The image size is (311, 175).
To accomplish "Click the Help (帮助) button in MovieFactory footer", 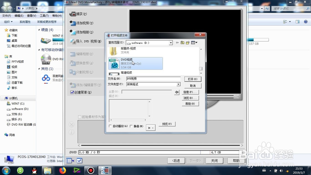I will pos(236,160).
